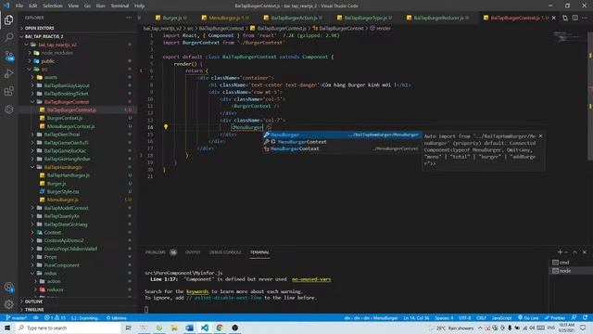
Task: Switch to the DEBUG CONSOLE panel tab
Action: [x=225, y=252]
